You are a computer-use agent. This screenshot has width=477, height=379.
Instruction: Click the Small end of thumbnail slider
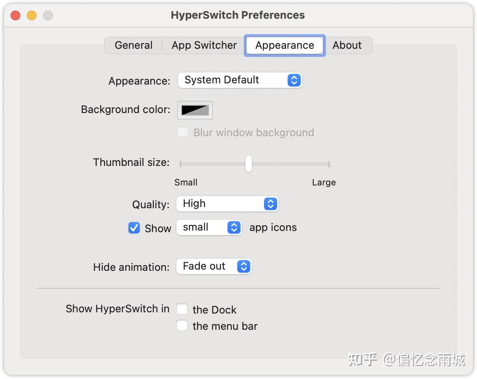point(181,164)
